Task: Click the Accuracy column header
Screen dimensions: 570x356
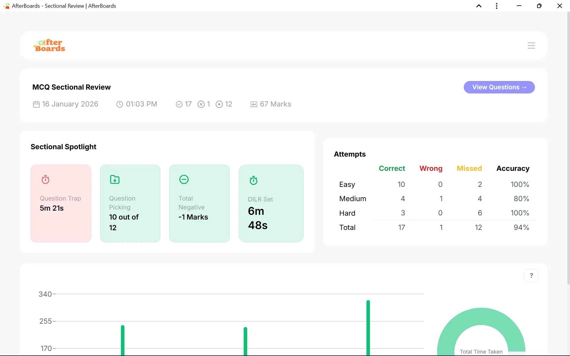Action: [513, 169]
